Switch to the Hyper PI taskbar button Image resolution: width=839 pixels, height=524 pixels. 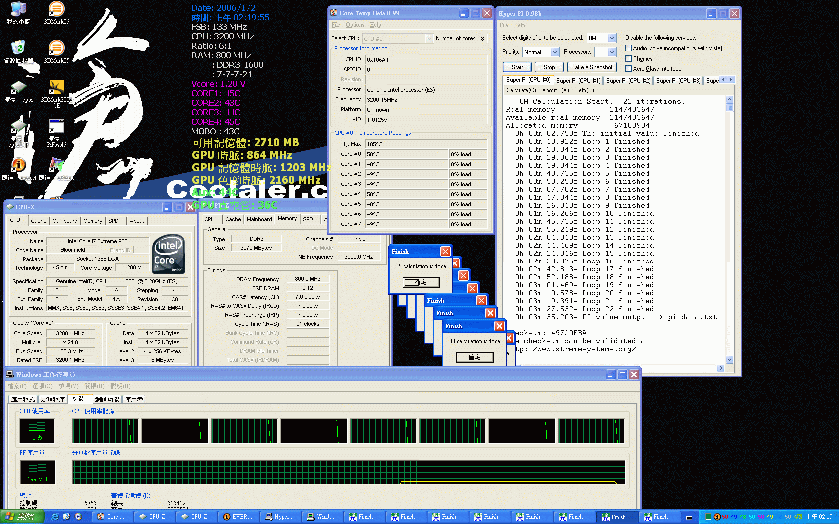point(282,517)
